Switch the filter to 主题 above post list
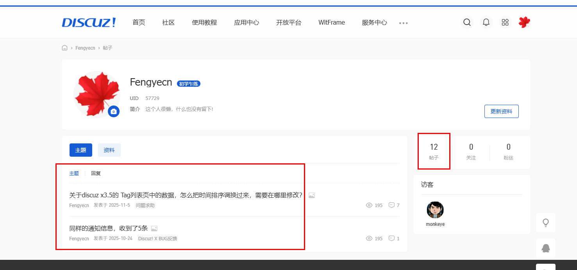Image resolution: width=577 pixels, height=270 pixels. (74, 173)
